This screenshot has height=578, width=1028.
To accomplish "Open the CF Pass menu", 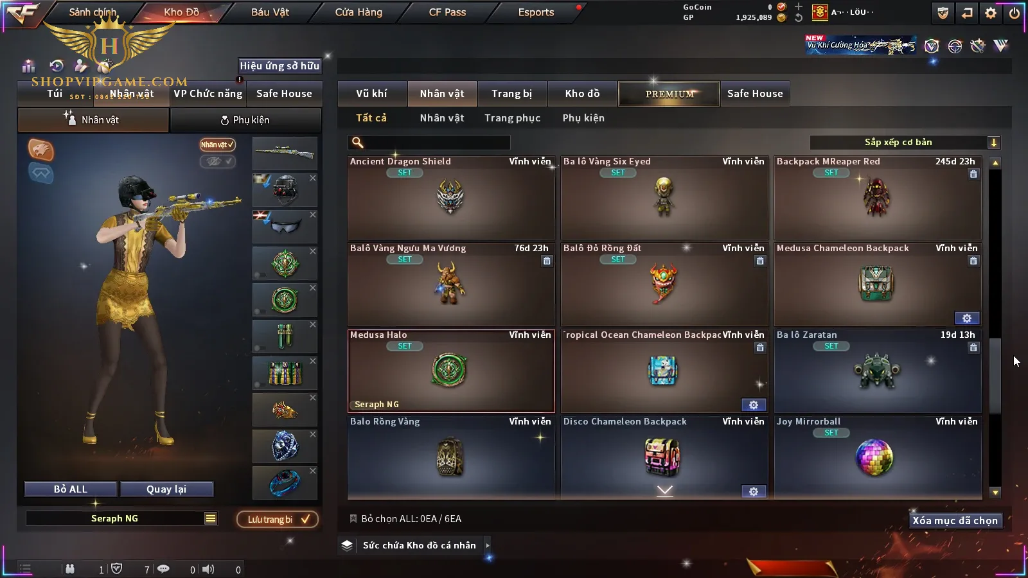I will click(x=447, y=12).
